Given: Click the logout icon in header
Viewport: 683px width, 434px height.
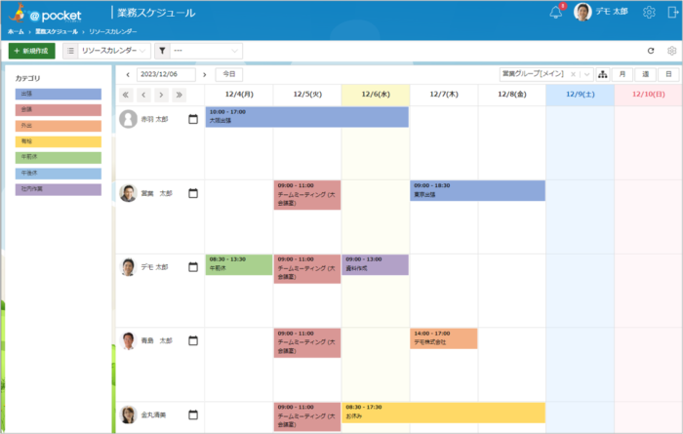Looking at the screenshot, I should (x=672, y=12).
